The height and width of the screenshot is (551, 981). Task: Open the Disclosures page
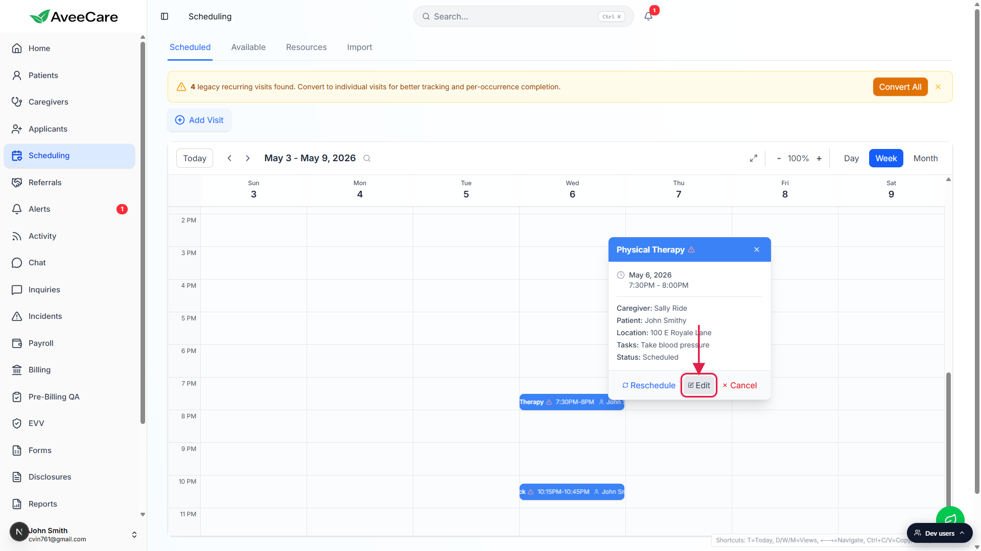tap(69, 477)
